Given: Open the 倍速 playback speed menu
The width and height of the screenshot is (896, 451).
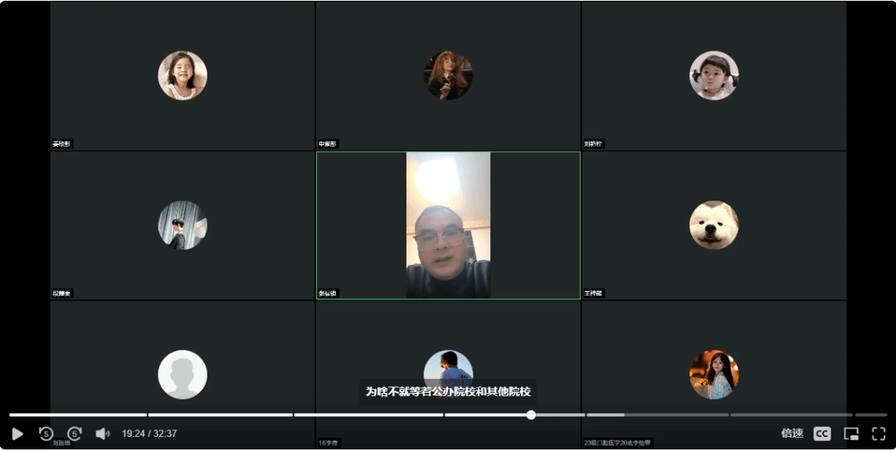Looking at the screenshot, I should pyautogui.click(x=791, y=434).
